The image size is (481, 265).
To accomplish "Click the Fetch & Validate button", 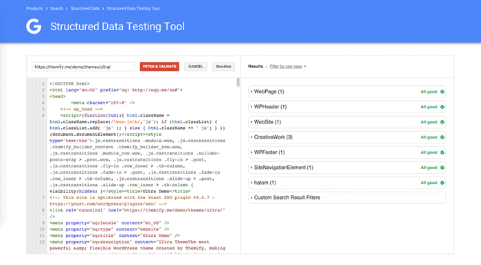I will tap(159, 67).
